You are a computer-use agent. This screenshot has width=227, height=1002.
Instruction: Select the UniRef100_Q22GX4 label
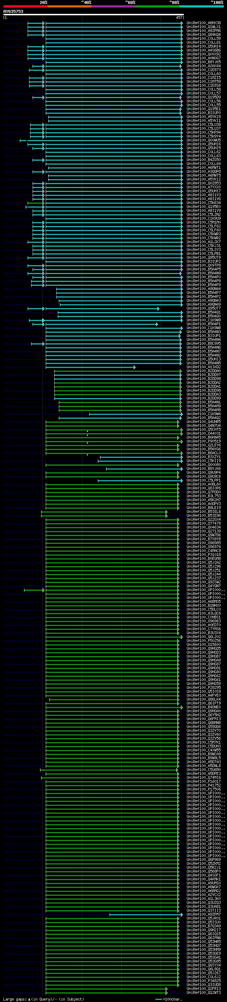[204, 519]
